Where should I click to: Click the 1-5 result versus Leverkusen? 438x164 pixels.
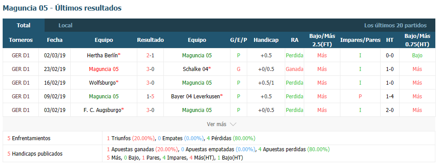click(x=150, y=97)
